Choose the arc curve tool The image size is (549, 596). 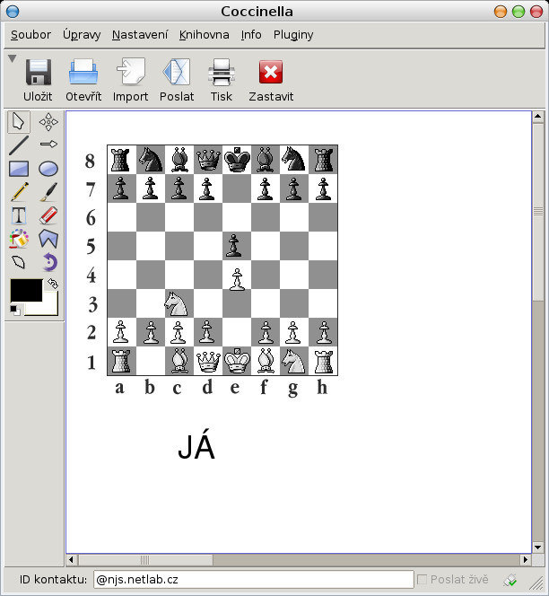point(19,262)
